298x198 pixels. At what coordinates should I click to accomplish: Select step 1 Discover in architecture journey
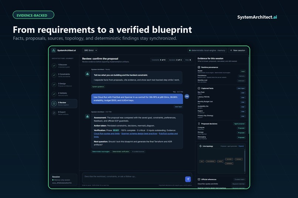64,66
